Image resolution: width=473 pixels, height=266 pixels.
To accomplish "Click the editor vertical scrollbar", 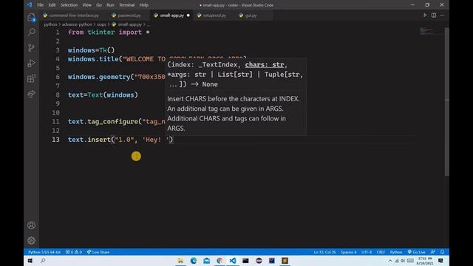I will (x=446, y=102).
